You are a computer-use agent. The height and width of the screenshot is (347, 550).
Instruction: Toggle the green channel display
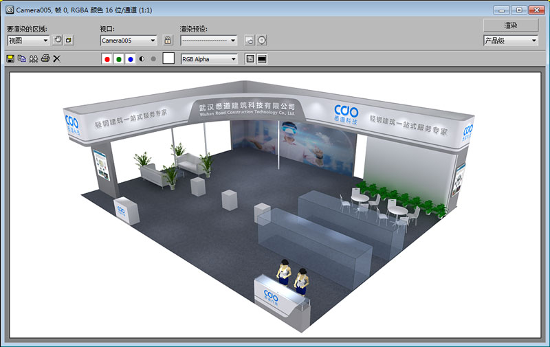[x=118, y=59]
